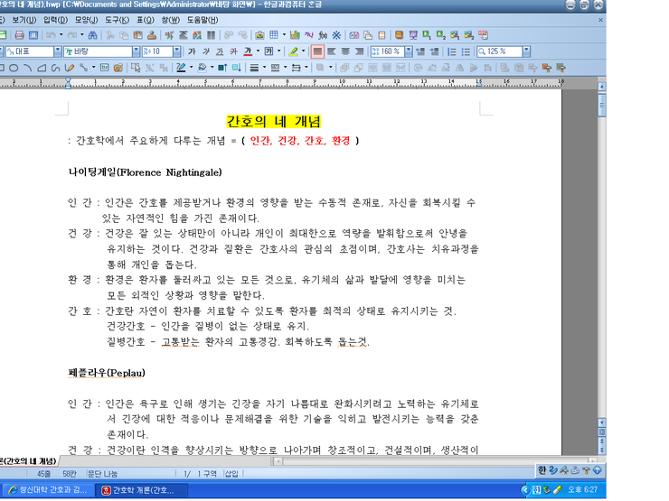The width and height of the screenshot is (669, 501).
Task: Toggle italic 가 formatting
Action: coord(206,51)
